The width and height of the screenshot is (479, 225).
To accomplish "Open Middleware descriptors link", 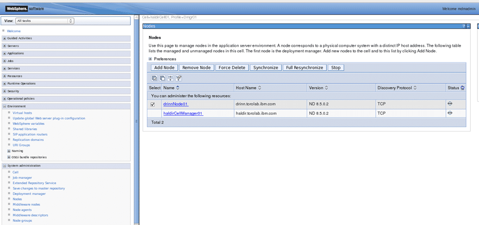I will [x=30, y=215].
